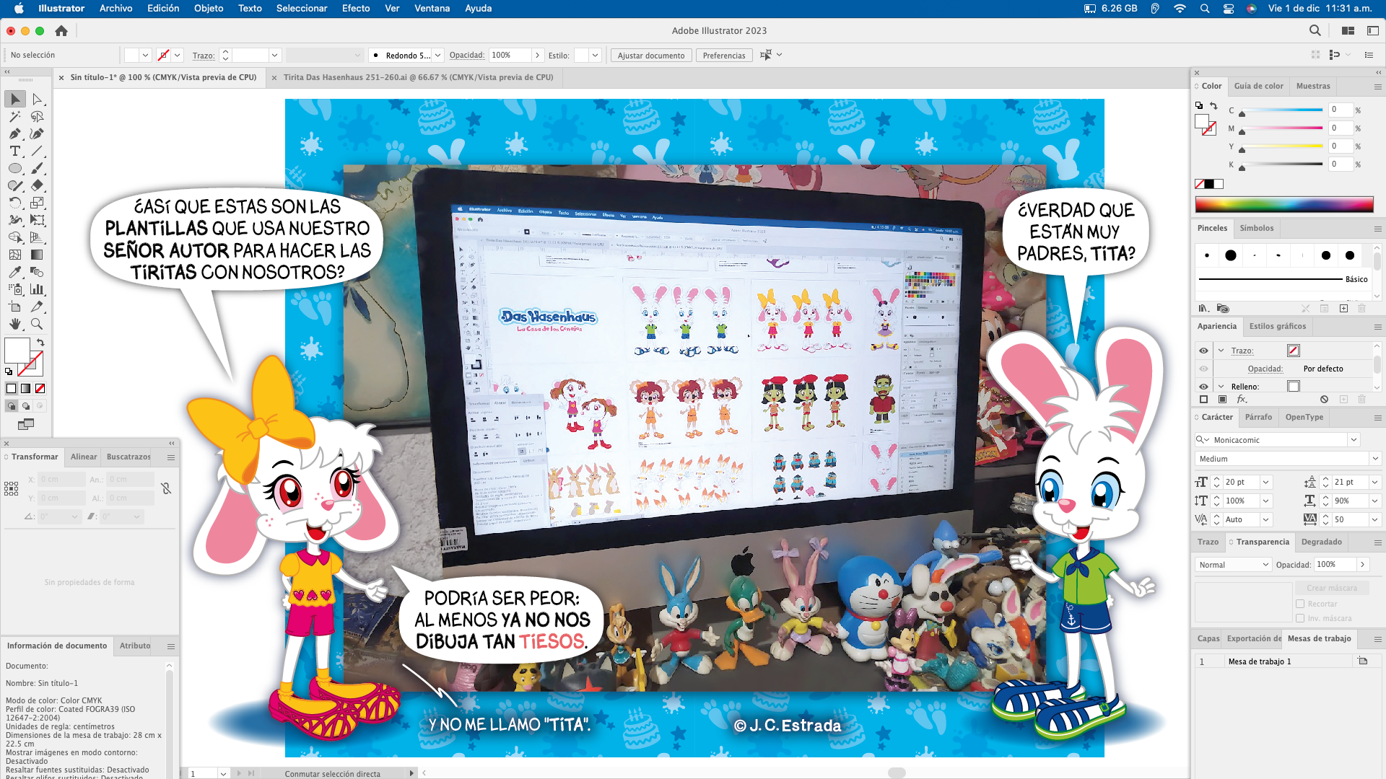1386x779 pixels.
Task: Select the Pen tool
Action: (x=14, y=134)
